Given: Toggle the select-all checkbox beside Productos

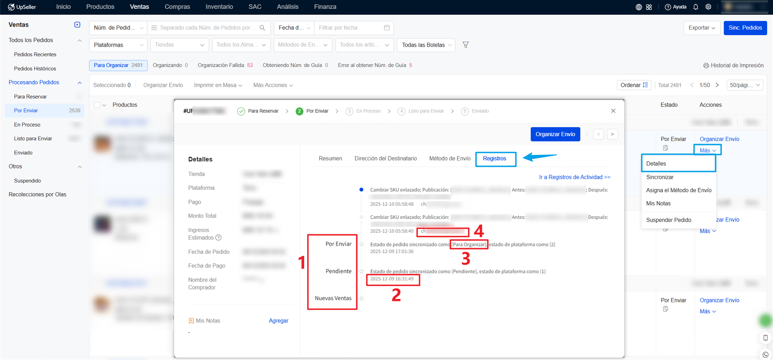Looking at the screenshot, I should click(x=97, y=105).
